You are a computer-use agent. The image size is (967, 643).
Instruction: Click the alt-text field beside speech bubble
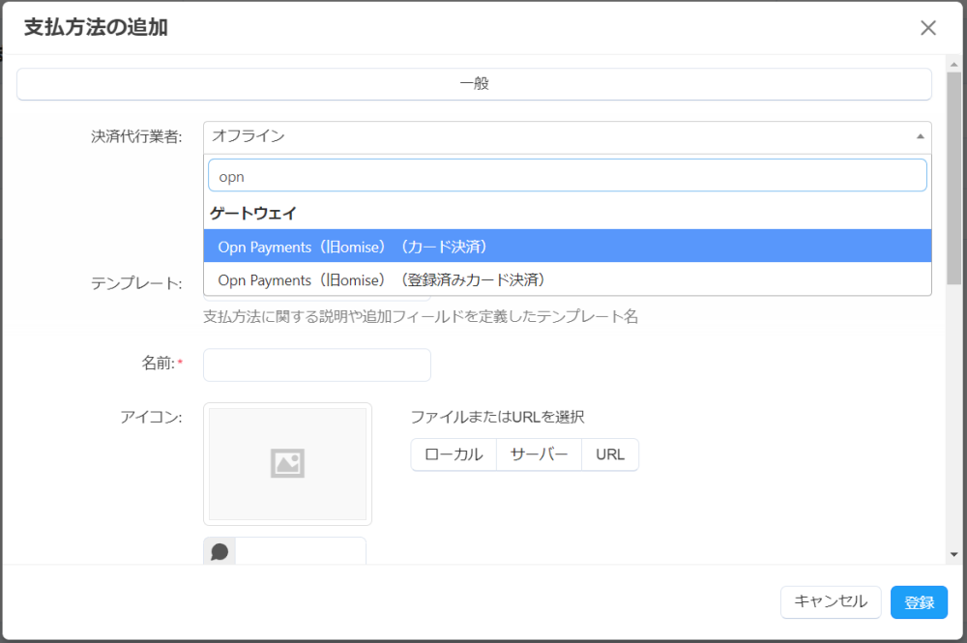(x=301, y=552)
